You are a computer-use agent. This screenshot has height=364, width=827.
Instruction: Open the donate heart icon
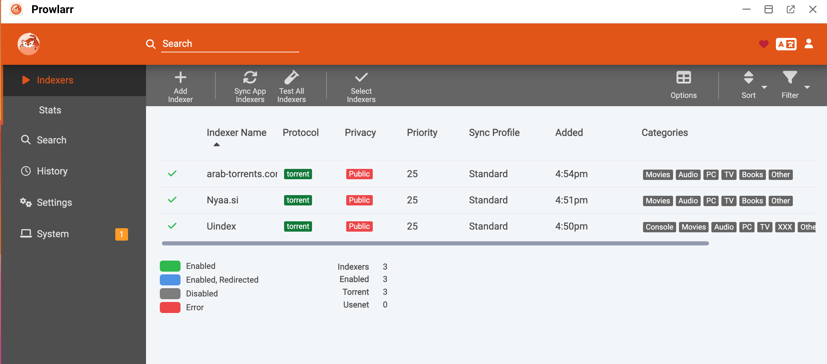pyautogui.click(x=763, y=44)
